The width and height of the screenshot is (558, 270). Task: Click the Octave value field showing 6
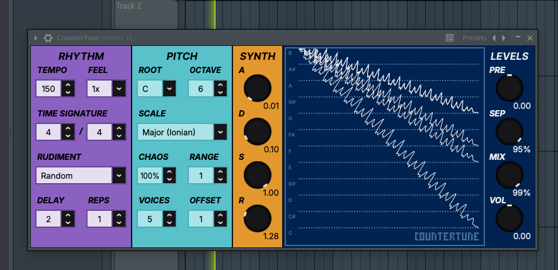tap(201, 89)
